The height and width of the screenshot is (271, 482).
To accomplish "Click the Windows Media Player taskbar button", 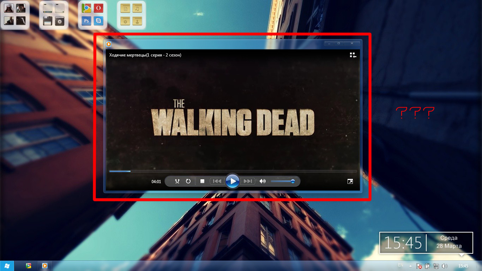I will pos(45,266).
